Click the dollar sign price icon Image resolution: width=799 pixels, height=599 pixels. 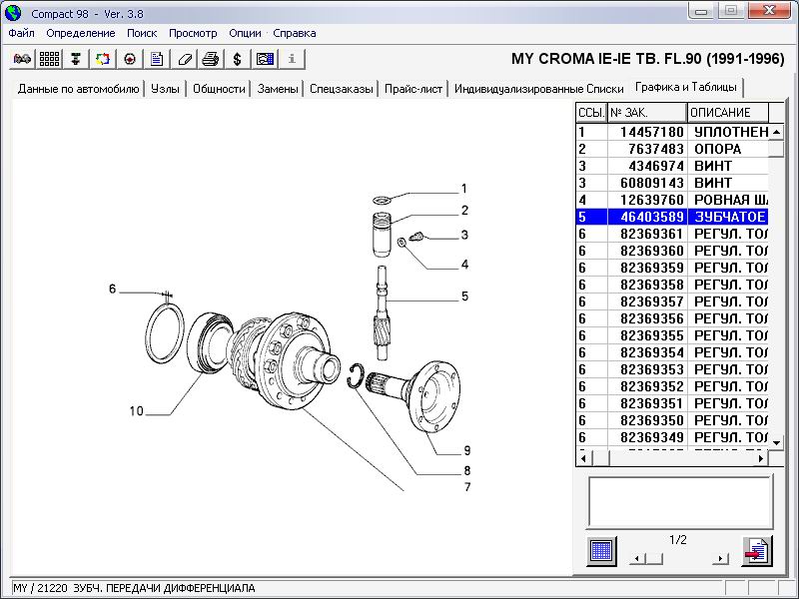238,59
